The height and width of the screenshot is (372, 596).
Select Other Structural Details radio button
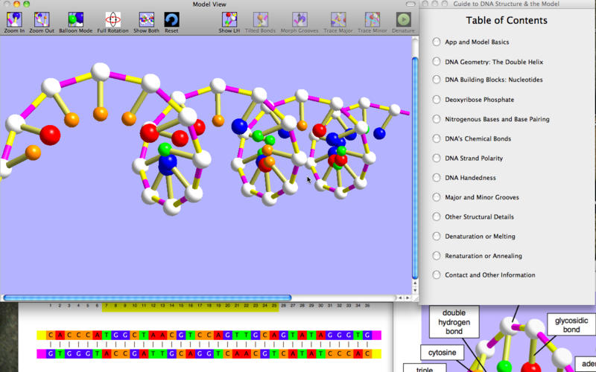pyautogui.click(x=437, y=217)
